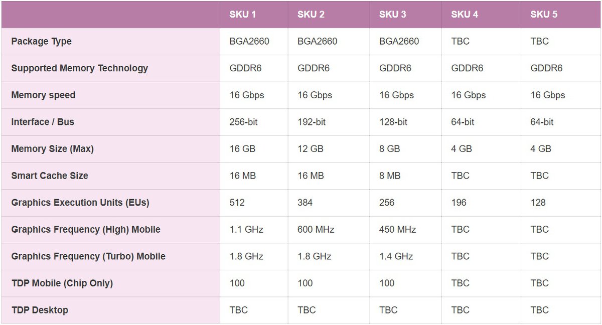The image size is (602, 325).
Task: Select Graphics Execution Units (EUs) label
Action: (x=80, y=203)
